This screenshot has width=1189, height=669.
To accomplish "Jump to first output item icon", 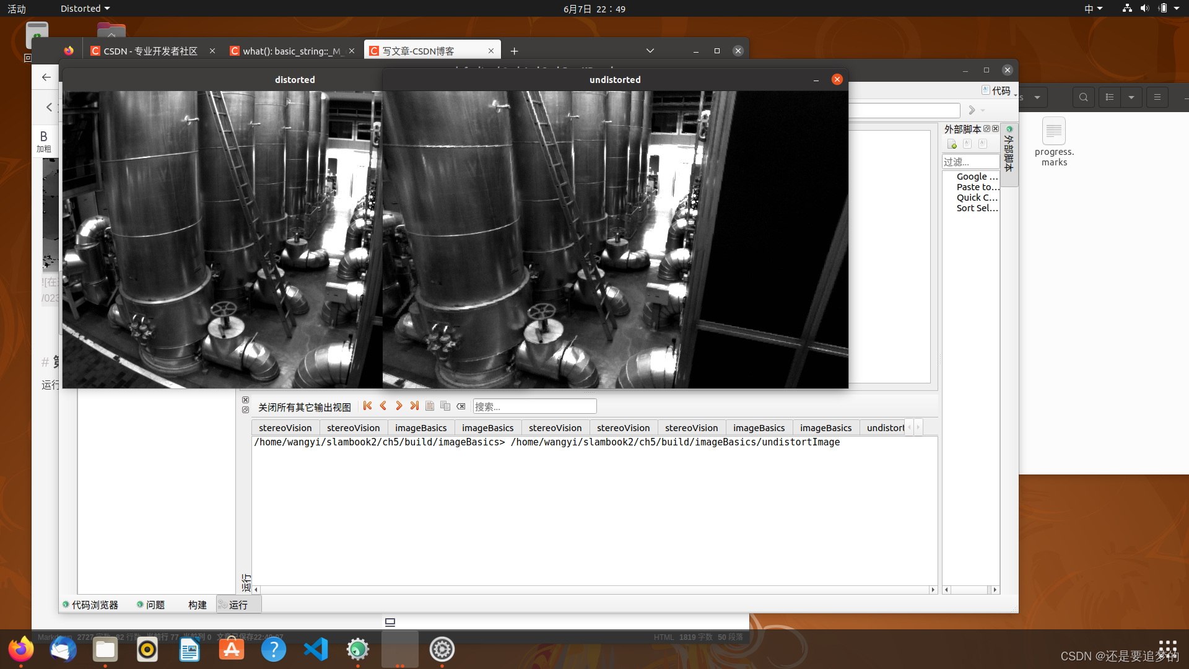I will point(367,406).
